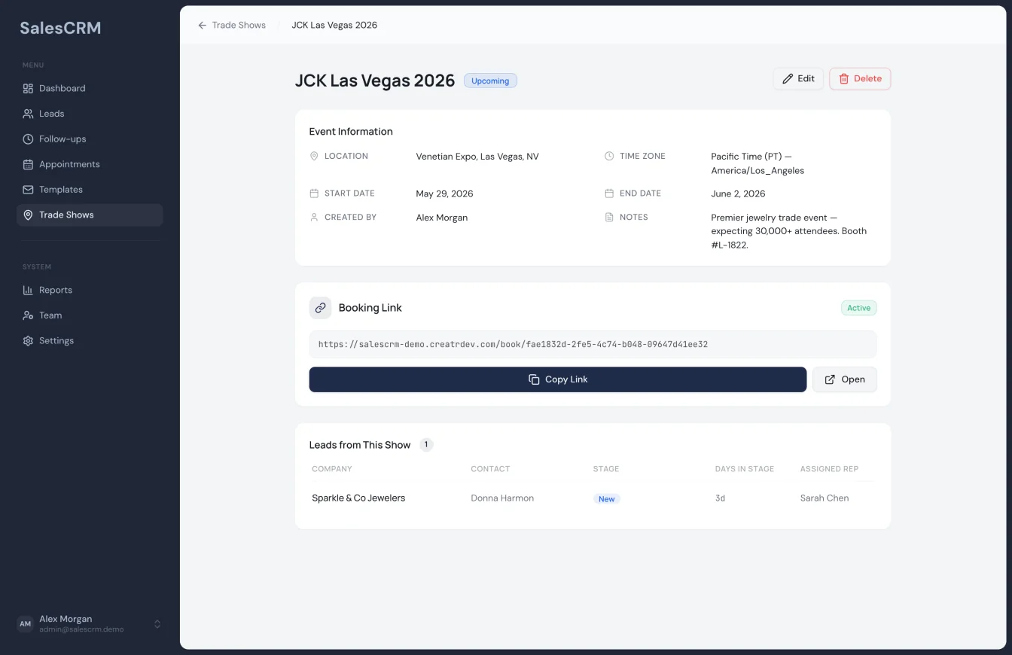Open the booking link with the Open button
Screen dimensions: 1012x655
coord(844,379)
